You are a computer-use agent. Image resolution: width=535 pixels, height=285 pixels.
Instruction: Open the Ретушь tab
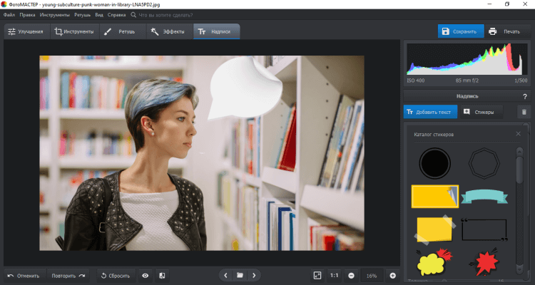coord(121,31)
